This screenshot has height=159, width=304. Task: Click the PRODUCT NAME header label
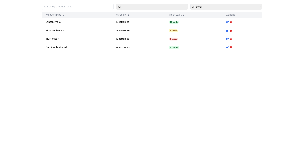point(53,15)
